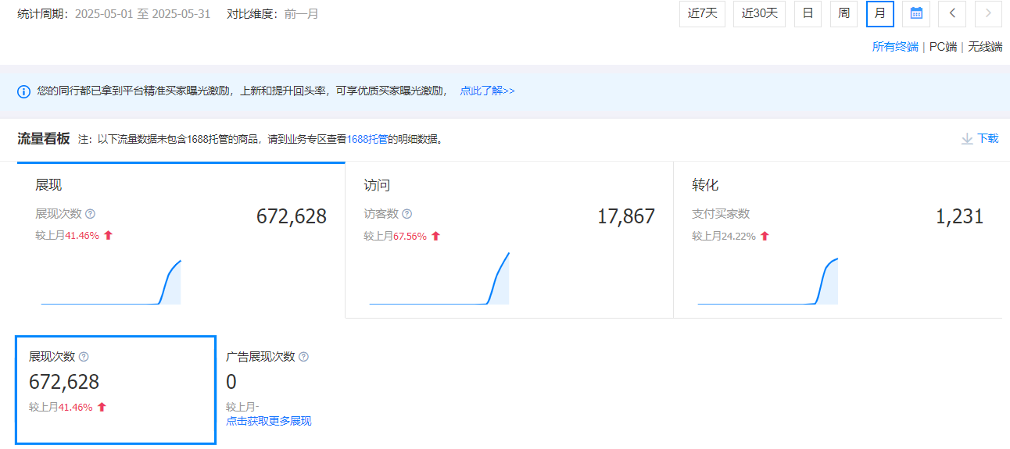The image size is (1010, 449).
Task: Click the help icon beside 展现次数 in the 展现 card
Action: [90, 214]
